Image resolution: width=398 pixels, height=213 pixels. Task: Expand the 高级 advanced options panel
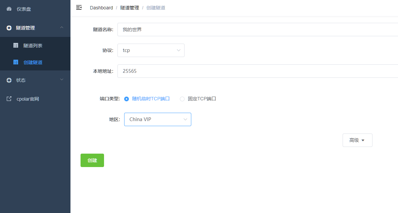[x=357, y=140]
